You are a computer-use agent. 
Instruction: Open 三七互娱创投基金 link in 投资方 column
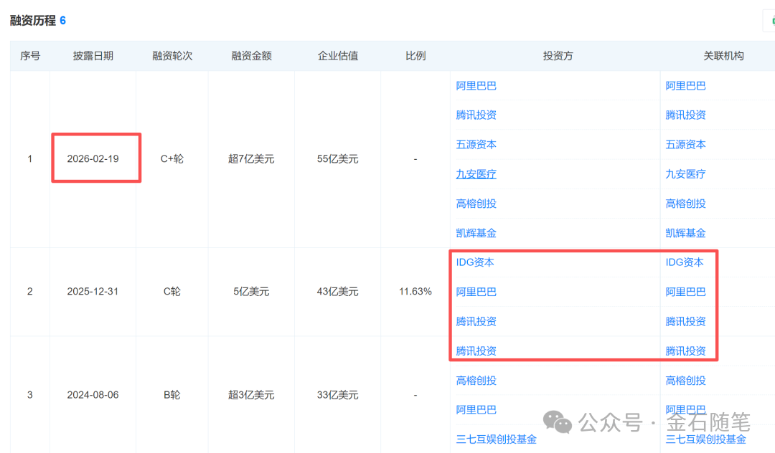[496, 439]
